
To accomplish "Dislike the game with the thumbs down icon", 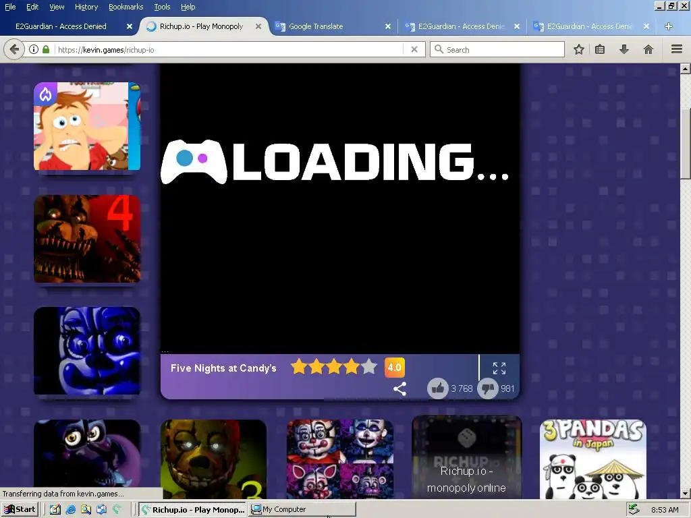I will point(488,388).
